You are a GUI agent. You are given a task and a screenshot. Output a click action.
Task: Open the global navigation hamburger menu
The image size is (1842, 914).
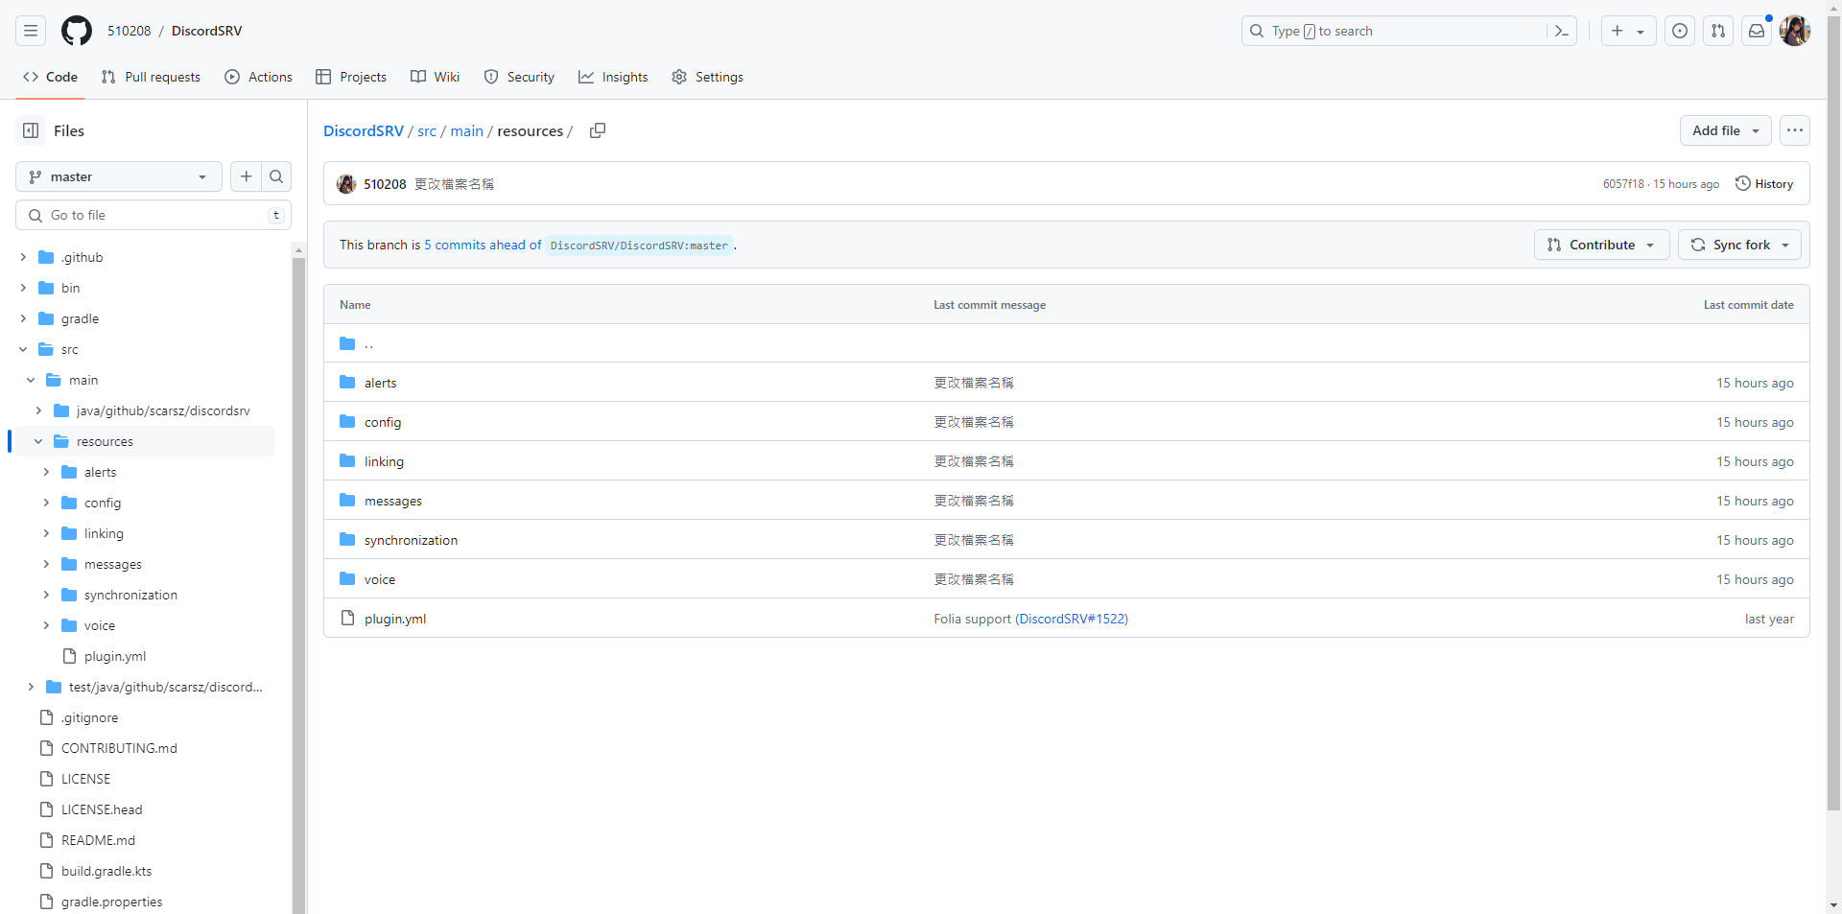[x=31, y=31]
